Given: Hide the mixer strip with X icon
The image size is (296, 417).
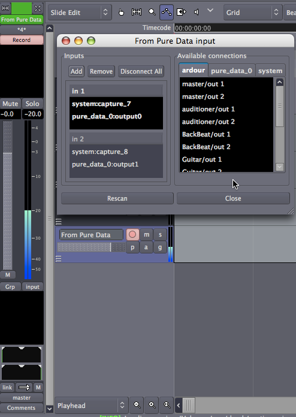Looking at the screenshot, I should [38, 8].
